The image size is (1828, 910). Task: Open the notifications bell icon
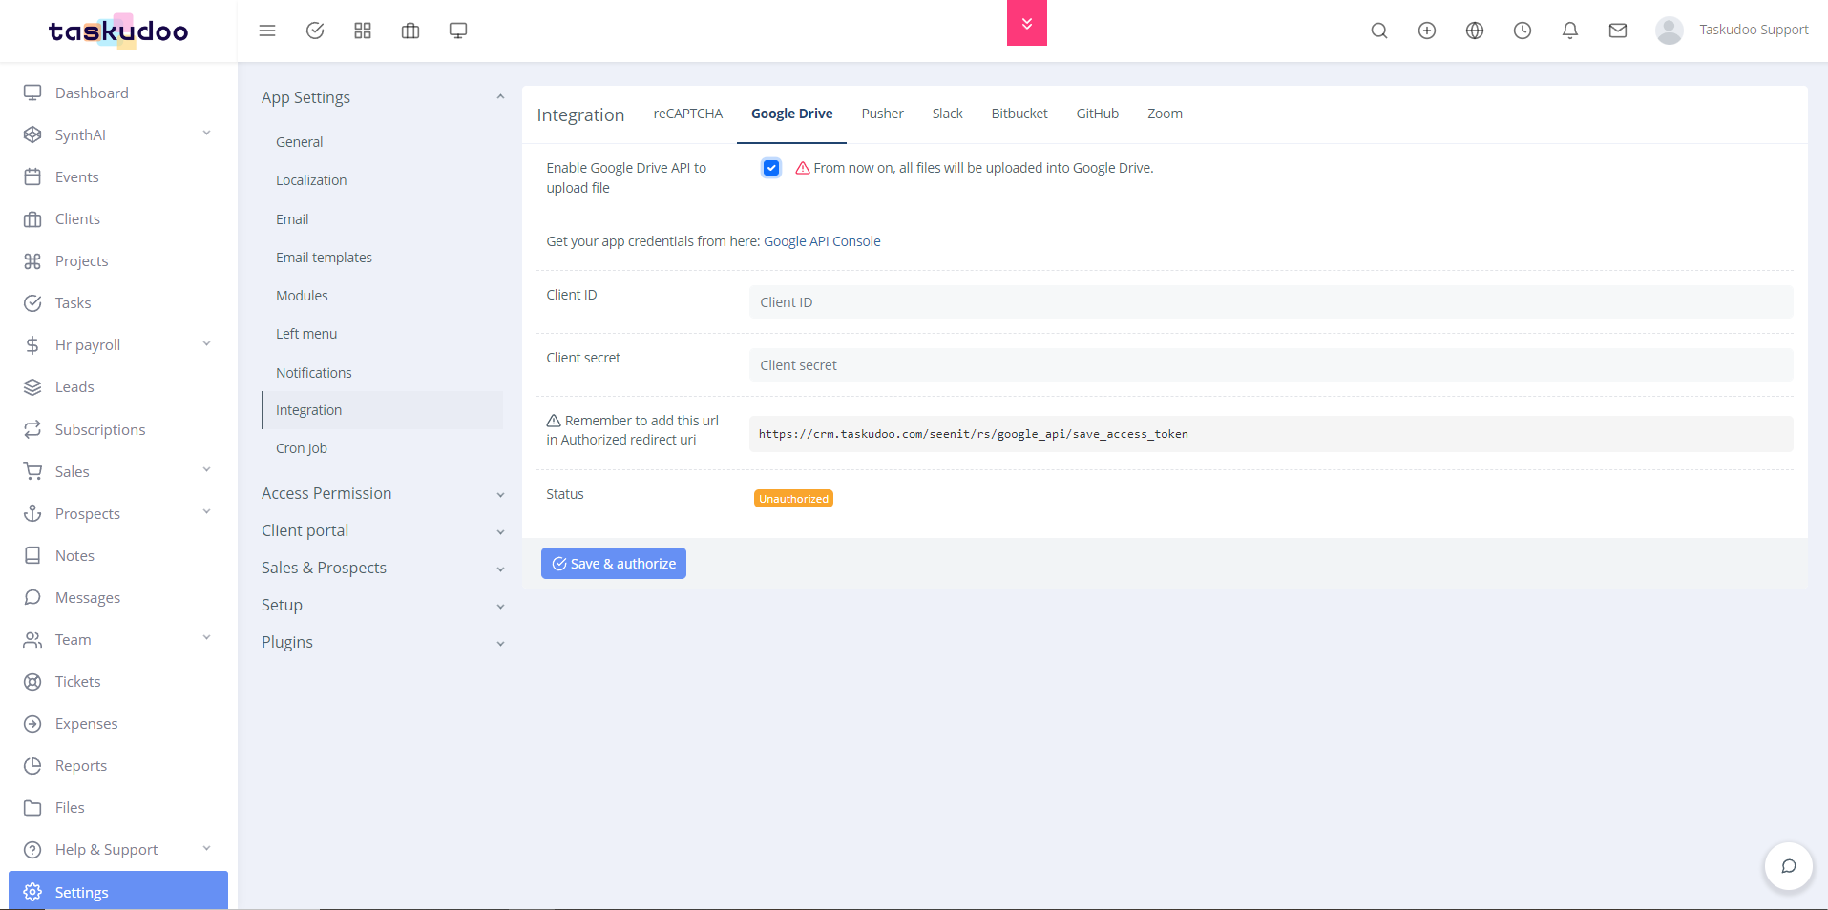(1570, 31)
